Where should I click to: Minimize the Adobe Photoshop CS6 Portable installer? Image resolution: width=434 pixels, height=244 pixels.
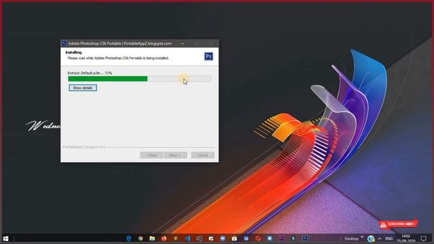click(x=182, y=43)
